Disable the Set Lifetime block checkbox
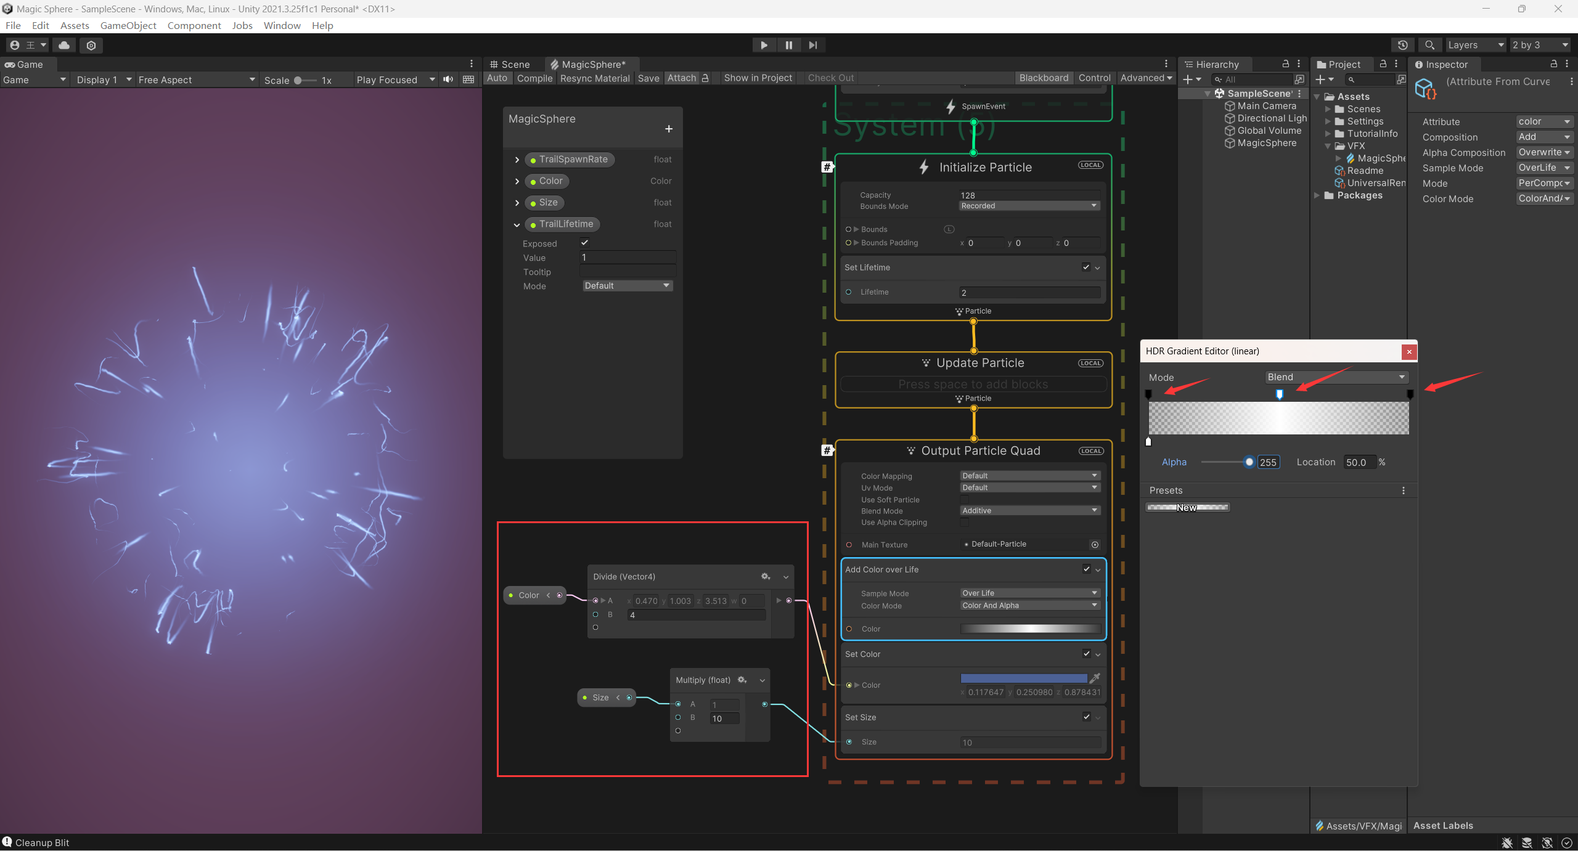1578x851 pixels. [x=1086, y=267]
